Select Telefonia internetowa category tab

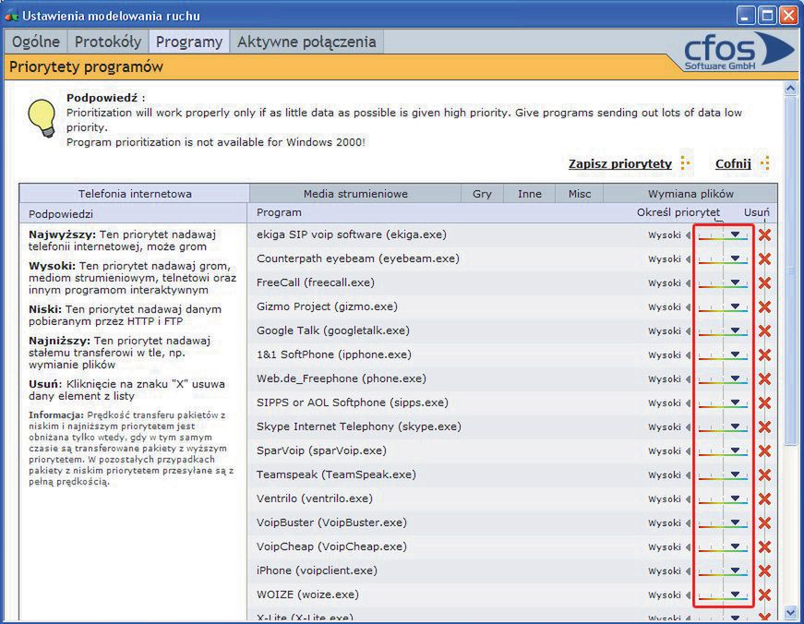point(135,194)
